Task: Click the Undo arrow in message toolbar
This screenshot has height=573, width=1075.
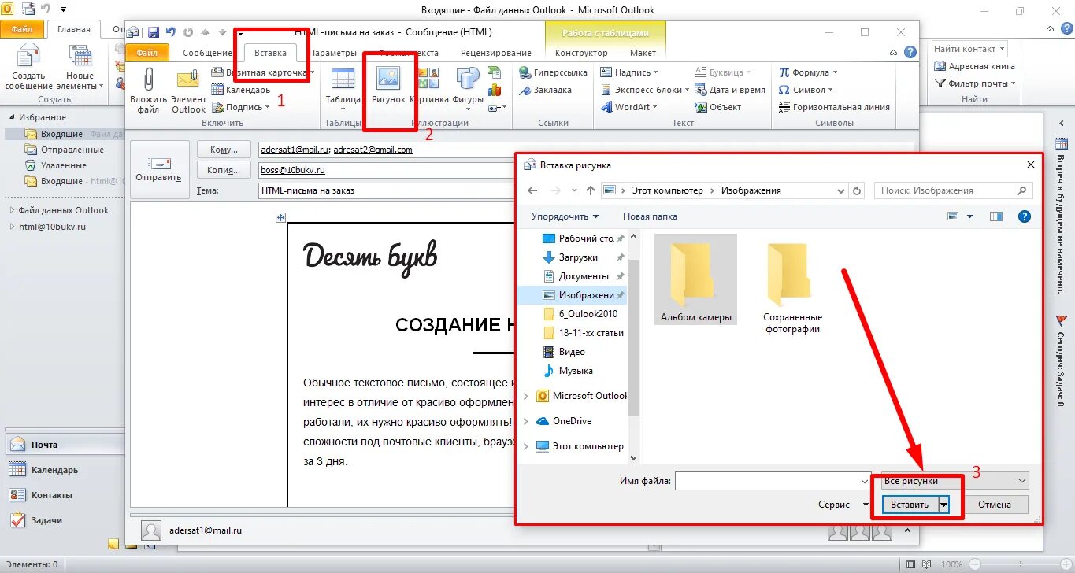Action: 171,32
